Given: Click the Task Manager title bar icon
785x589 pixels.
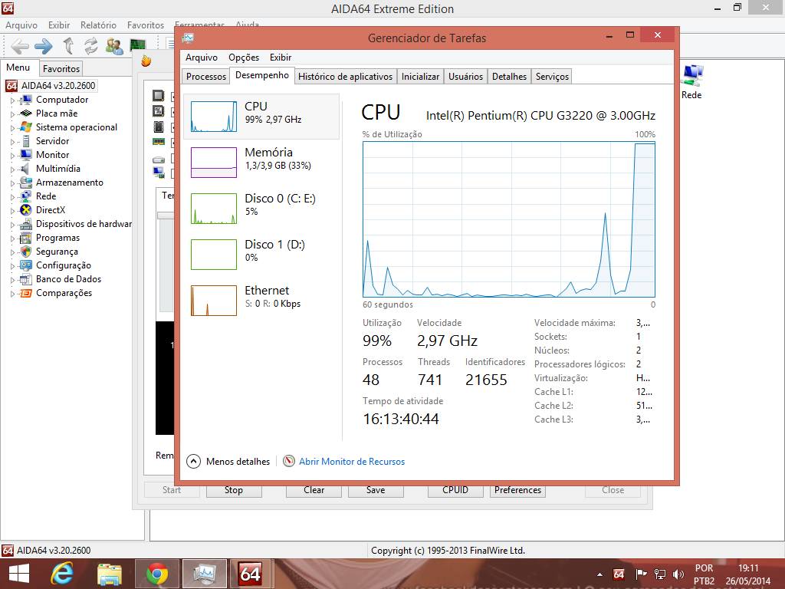Looking at the screenshot, I should click(189, 38).
